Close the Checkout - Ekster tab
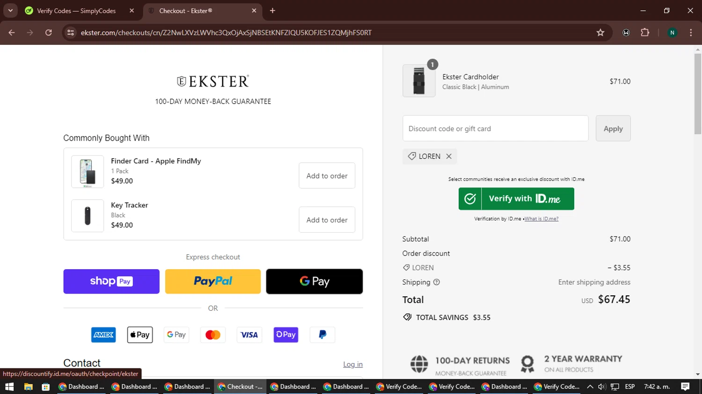This screenshot has height=394, width=702. tap(254, 11)
